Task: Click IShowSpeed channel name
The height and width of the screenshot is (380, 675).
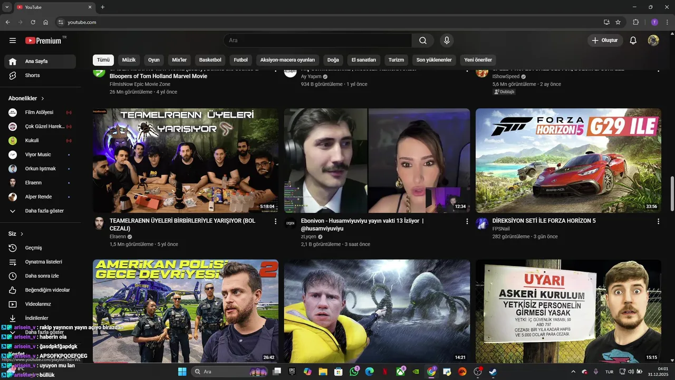Action: pyautogui.click(x=506, y=77)
